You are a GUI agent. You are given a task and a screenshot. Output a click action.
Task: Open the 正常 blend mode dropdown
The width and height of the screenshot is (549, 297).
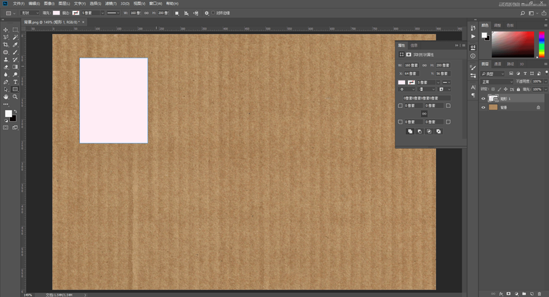(497, 82)
